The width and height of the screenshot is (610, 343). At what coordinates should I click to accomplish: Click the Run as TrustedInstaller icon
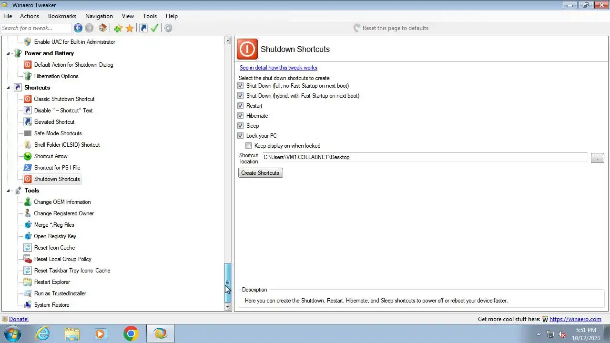pos(28,293)
